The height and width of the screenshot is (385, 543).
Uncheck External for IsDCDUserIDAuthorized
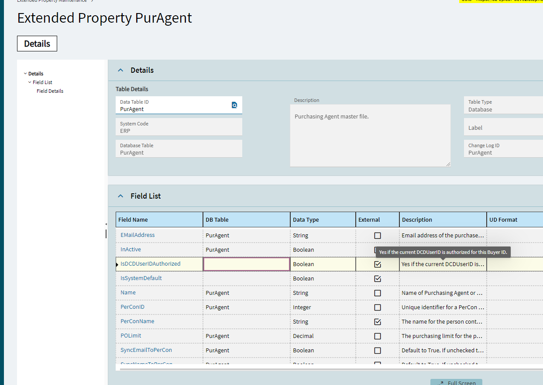(x=378, y=264)
